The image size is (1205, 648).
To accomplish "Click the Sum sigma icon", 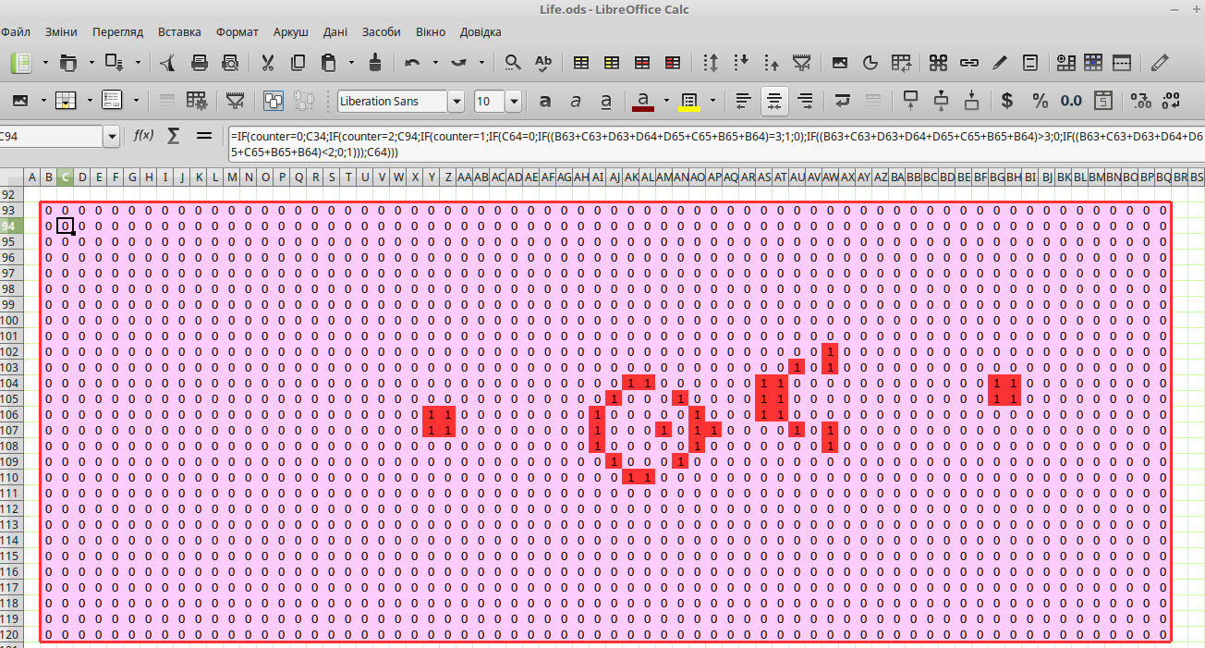I will (x=173, y=136).
